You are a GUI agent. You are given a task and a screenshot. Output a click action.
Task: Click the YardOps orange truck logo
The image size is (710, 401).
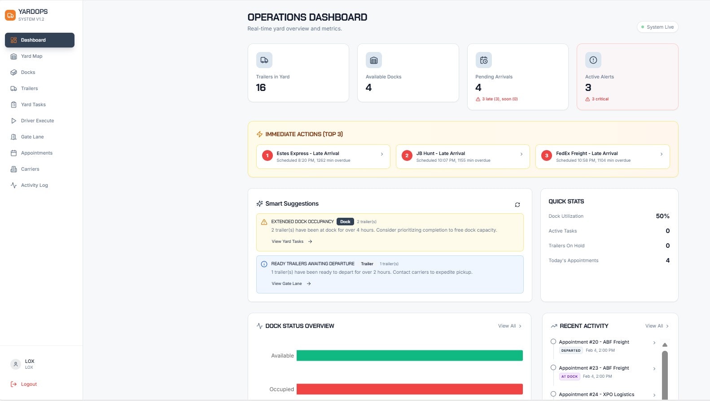(10, 15)
